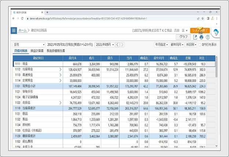The height and width of the screenshot is (157, 229).
Task: Click the printer icon
Action: [201, 37]
